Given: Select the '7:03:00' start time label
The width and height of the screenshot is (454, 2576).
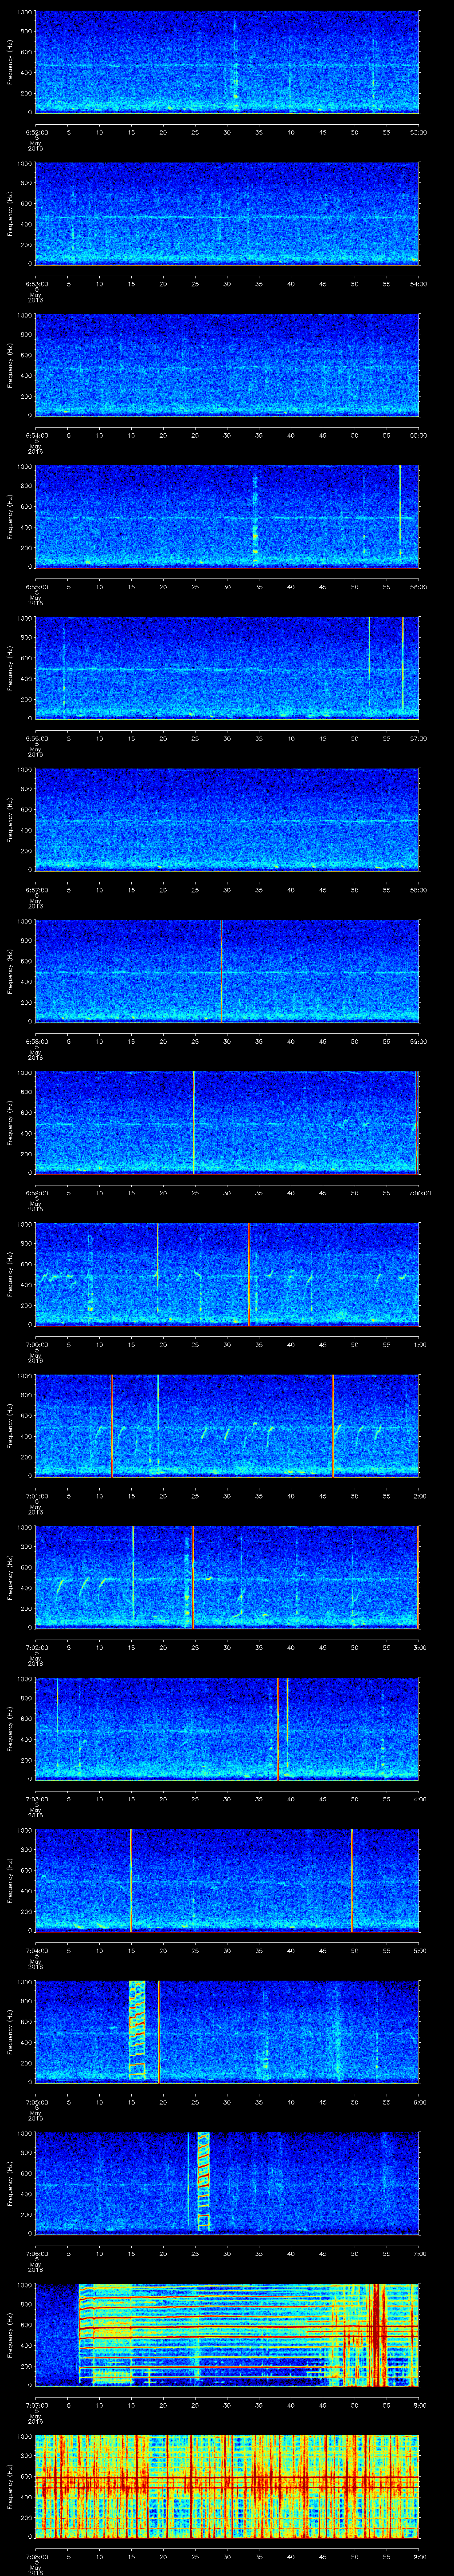Looking at the screenshot, I should click(36, 1799).
